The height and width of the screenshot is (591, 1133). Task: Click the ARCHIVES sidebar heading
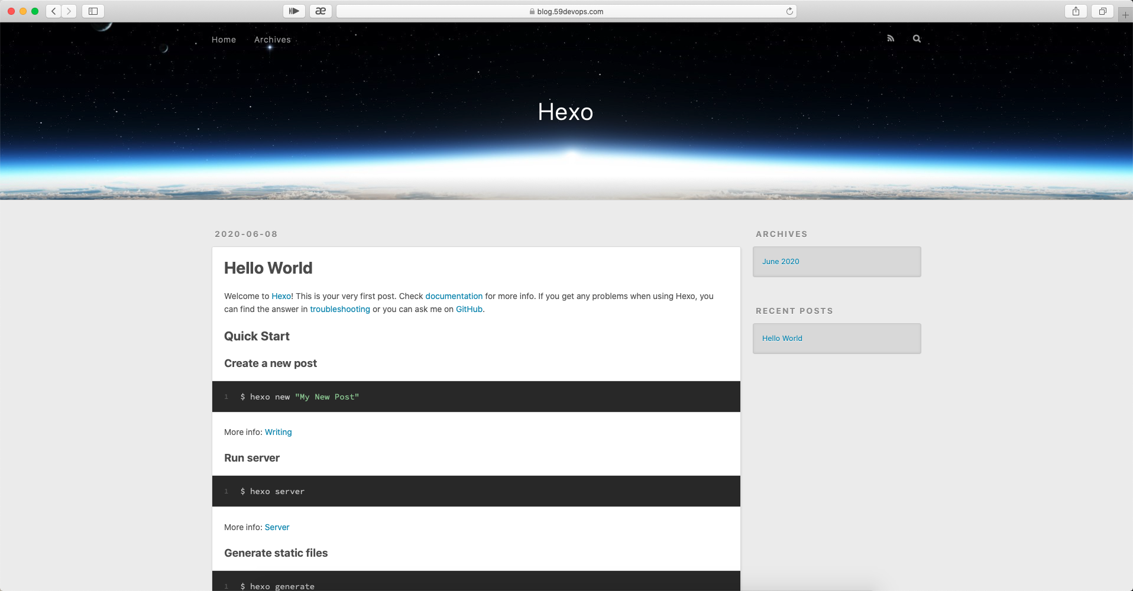coord(781,234)
